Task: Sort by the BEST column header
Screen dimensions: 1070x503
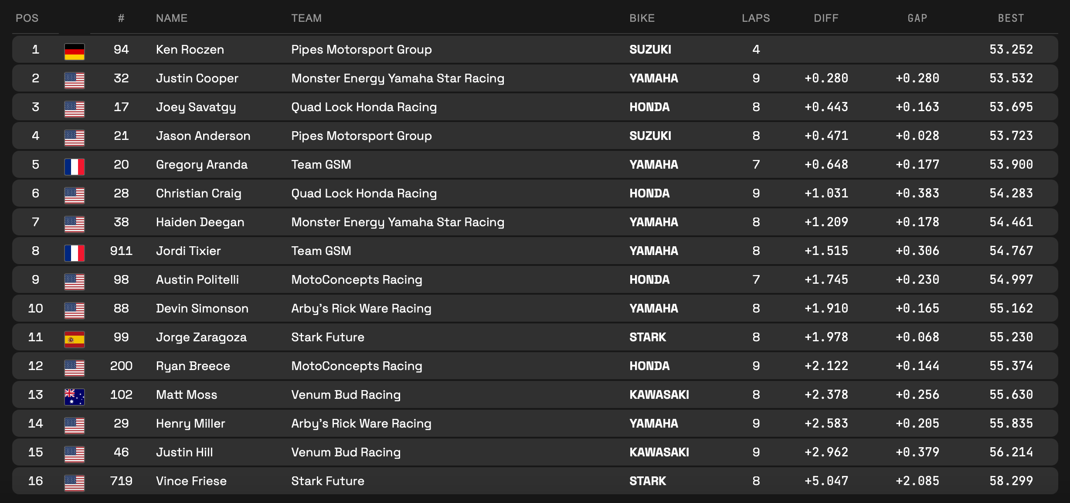Action: [x=1011, y=18]
